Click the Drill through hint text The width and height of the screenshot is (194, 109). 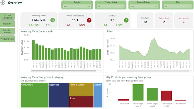pyautogui.click(x=125, y=81)
